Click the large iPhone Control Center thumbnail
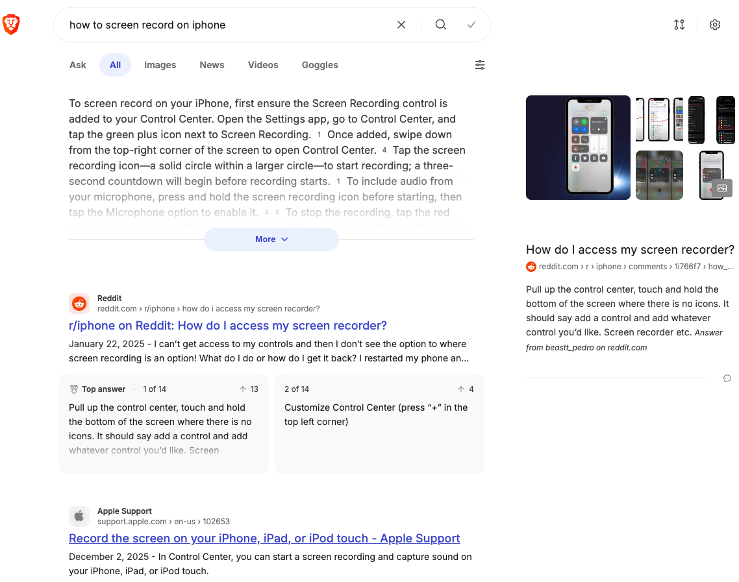Viewport: 739px width, 582px height. click(578, 147)
